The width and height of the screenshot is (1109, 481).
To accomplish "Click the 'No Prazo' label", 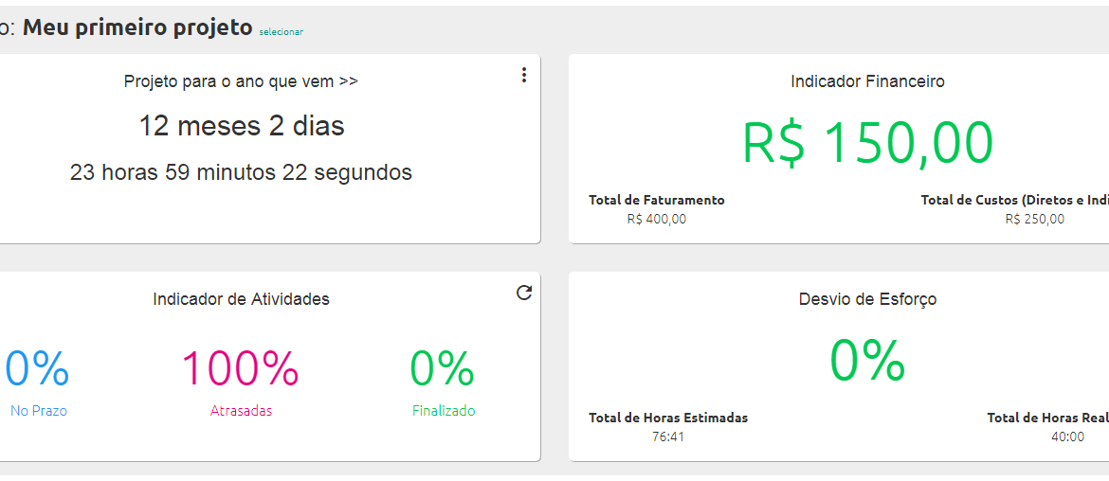I will pos(39,411).
